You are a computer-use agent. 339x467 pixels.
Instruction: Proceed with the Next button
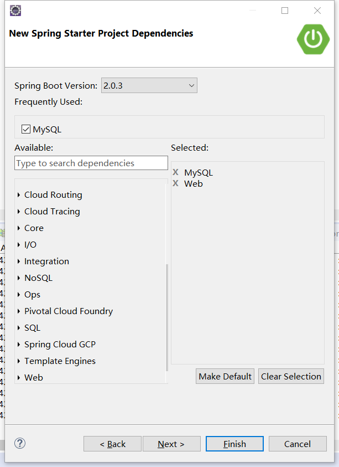(x=171, y=444)
